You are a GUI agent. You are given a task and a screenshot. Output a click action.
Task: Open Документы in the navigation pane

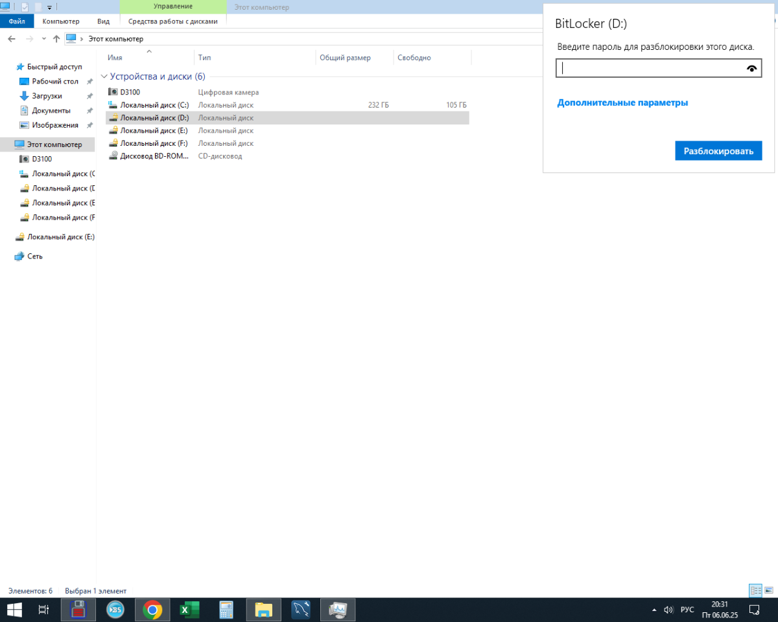(x=51, y=111)
